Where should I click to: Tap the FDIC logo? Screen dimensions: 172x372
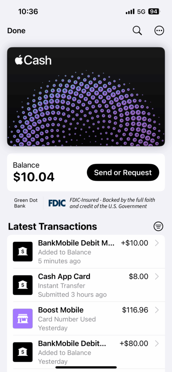pyautogui.click(x=57, y=203)
